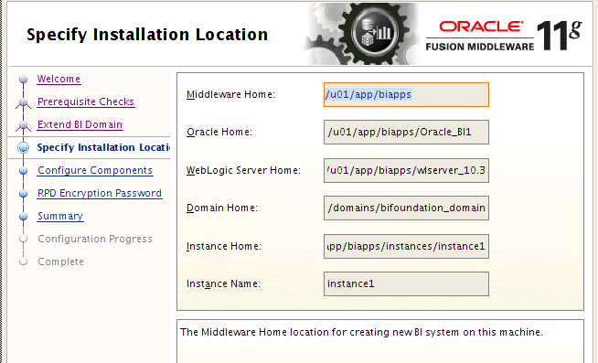Viewport: 598px width, 363px height.
Task: Click the Configure Components step bullet icon
Action: tap(23, 170)
